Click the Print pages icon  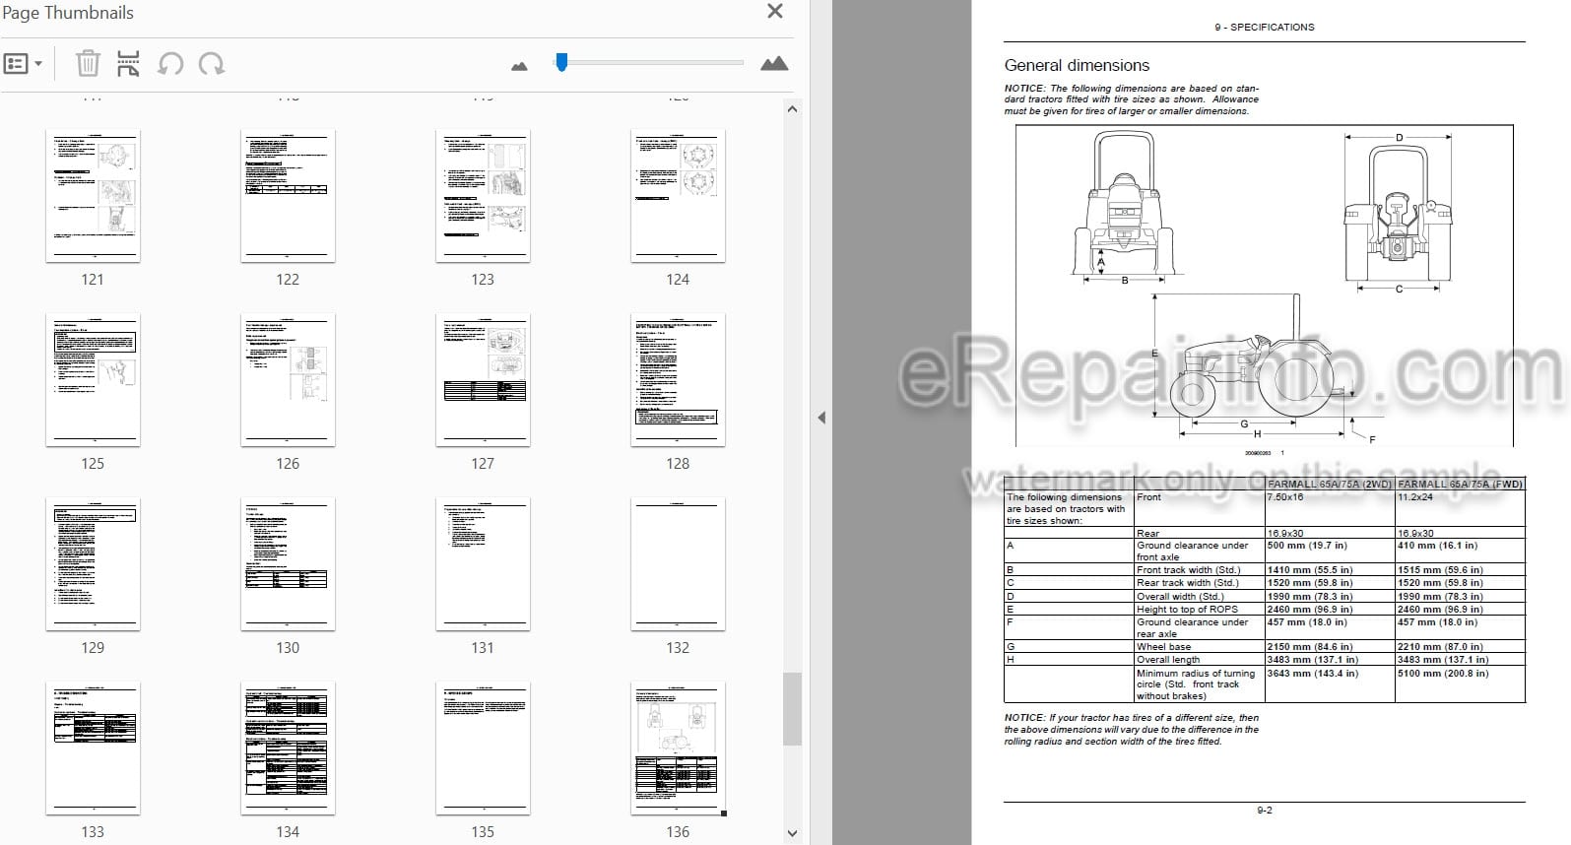click(x=128, y=64)
